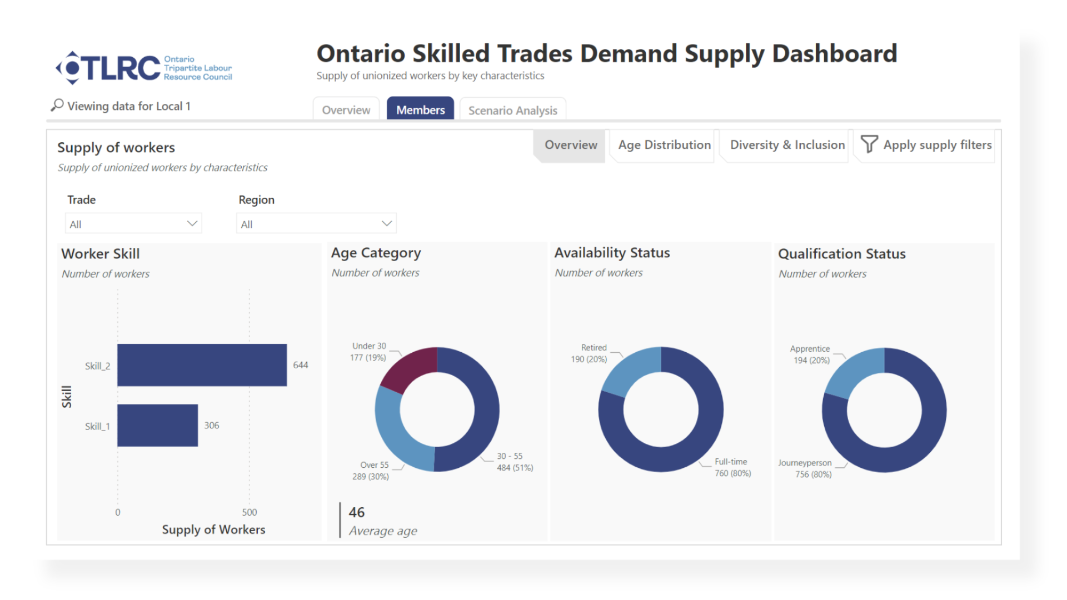Go to the top Overview tab

coord(346,110)
